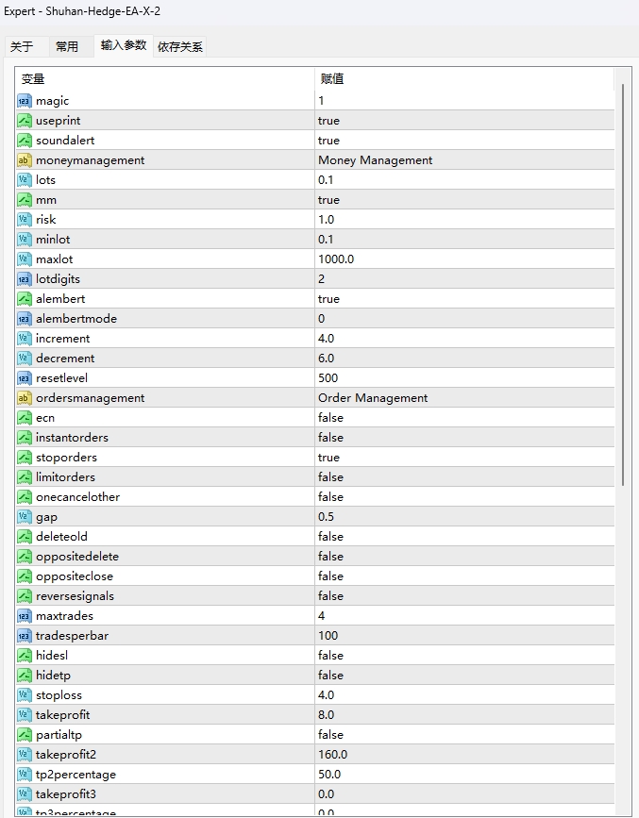Select the soundalert true value
Viewport: 639px width, 818px height.
click(328, 141)
